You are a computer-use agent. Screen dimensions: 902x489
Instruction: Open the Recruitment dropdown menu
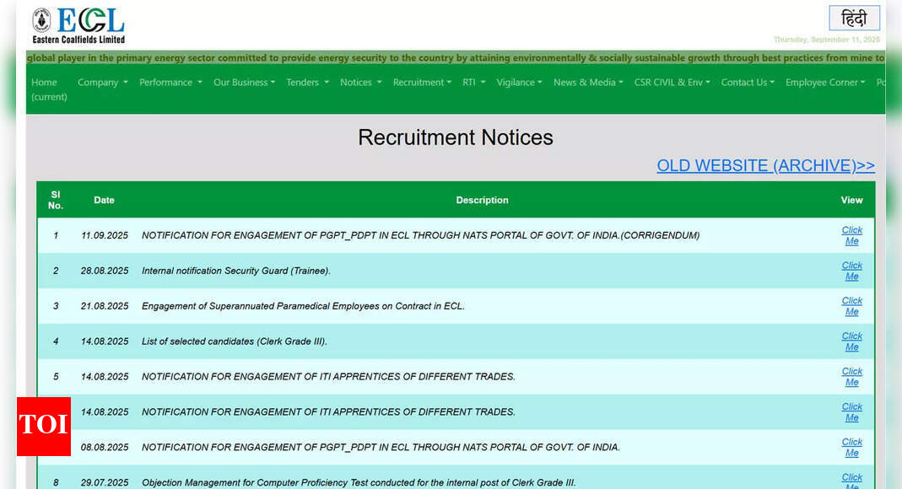422,82
